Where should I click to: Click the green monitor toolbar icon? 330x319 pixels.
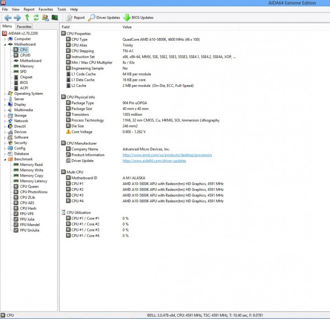tap(55, 18)
